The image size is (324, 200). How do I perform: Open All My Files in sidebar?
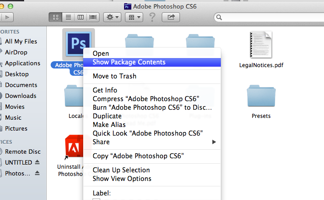pos(21,41)
